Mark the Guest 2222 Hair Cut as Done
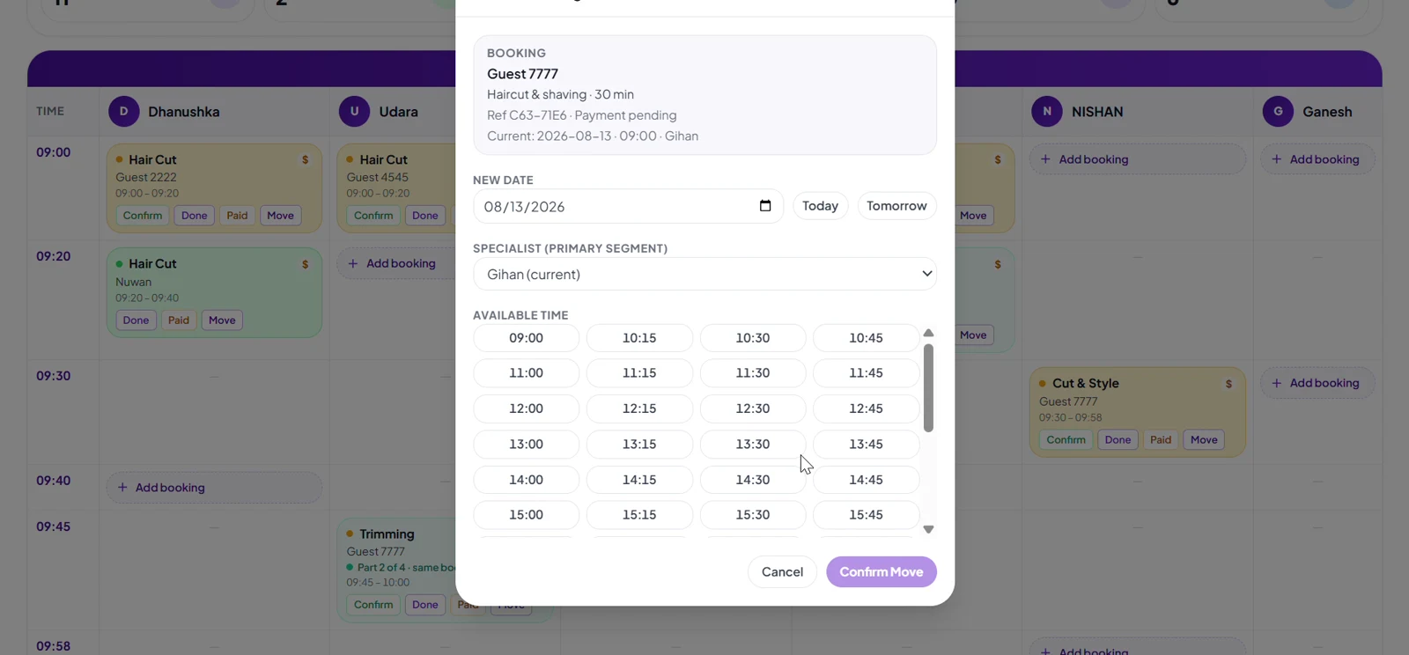This screenshot has width=1409, height=655. pyautogui.click(x=195, y=216)
